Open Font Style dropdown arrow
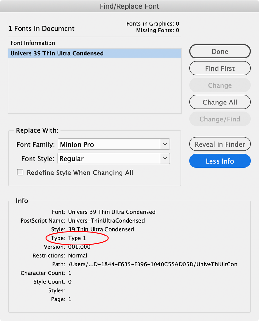 coord(165,158)
